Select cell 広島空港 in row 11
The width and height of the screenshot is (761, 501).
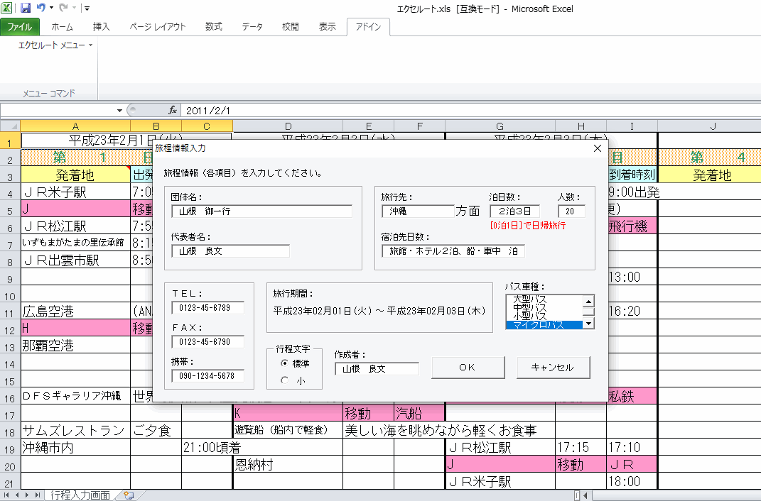click(x=75, y=311)
